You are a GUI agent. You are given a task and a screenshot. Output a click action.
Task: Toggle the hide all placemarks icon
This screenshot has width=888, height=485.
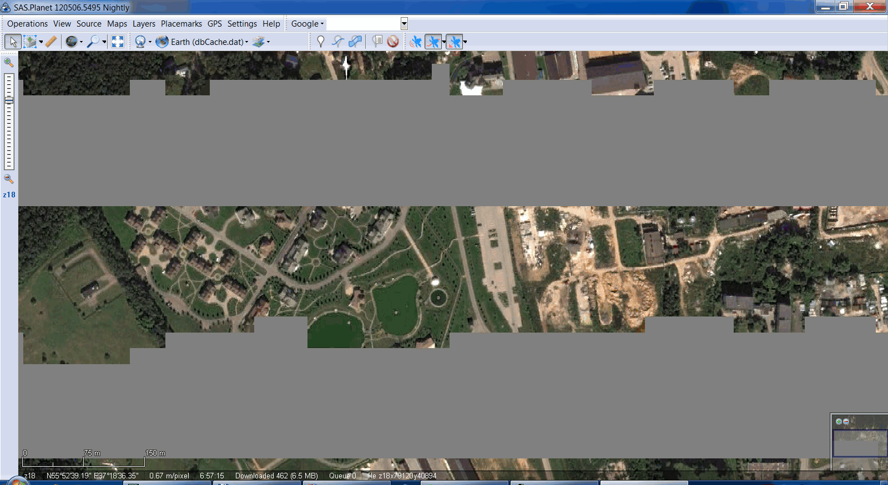tap(393, 42)
